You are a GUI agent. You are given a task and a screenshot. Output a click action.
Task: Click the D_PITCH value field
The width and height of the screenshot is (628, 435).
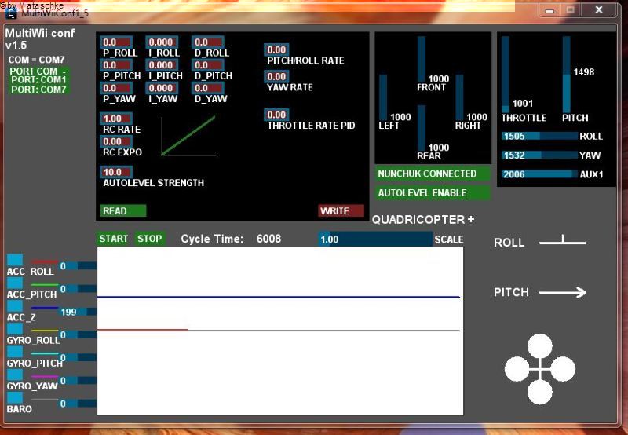point(207,65)
